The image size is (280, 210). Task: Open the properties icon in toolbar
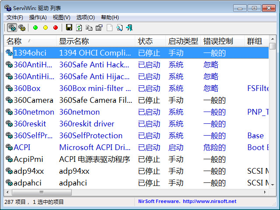click(99, 28)
